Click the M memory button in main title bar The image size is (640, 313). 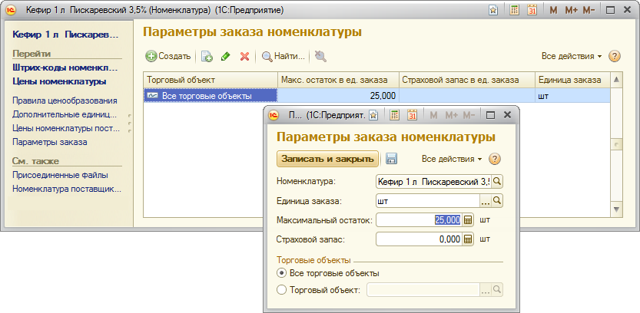pyautogui.click(x=553, y=11)
